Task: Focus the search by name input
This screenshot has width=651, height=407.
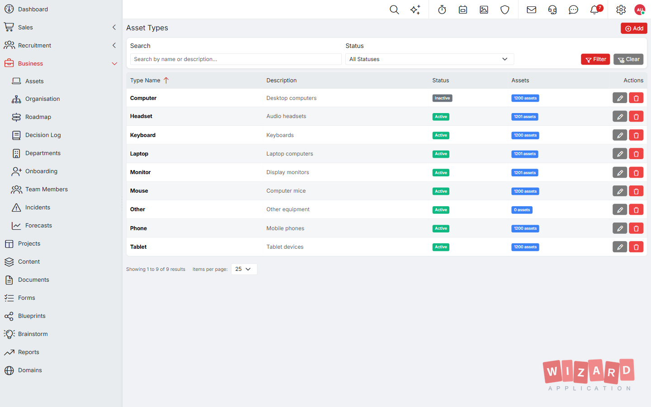Action: pos(236,59)
